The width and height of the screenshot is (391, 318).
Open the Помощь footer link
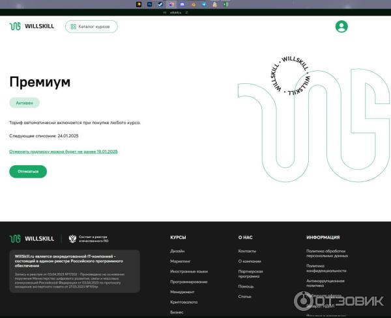246,286
